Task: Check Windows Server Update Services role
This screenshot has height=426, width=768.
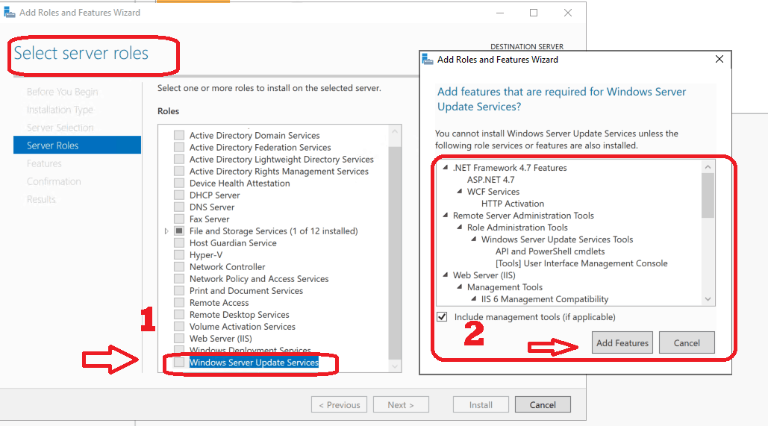Action: pos(179,363)
